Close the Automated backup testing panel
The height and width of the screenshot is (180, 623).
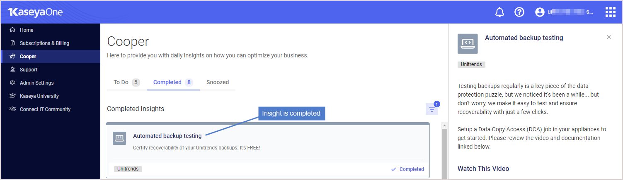tap(609, 37)
